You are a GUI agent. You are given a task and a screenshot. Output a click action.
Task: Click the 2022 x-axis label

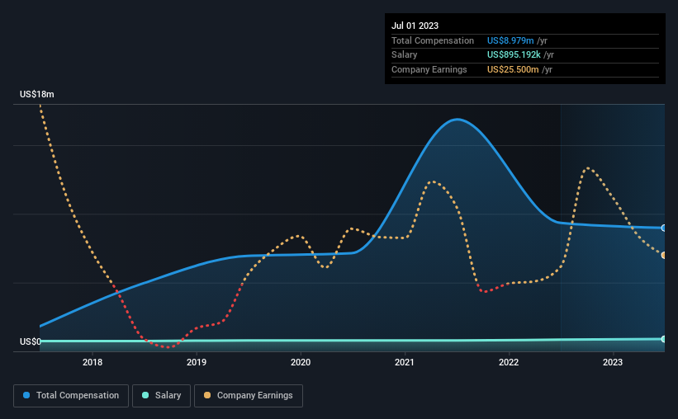click(509, 362)
